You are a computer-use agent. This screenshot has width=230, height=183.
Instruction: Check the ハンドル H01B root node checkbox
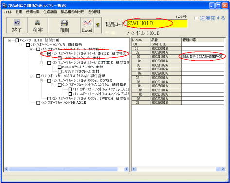tap(17, 40)
